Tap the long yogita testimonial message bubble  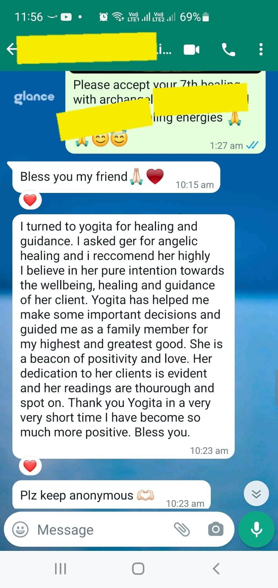123,336
